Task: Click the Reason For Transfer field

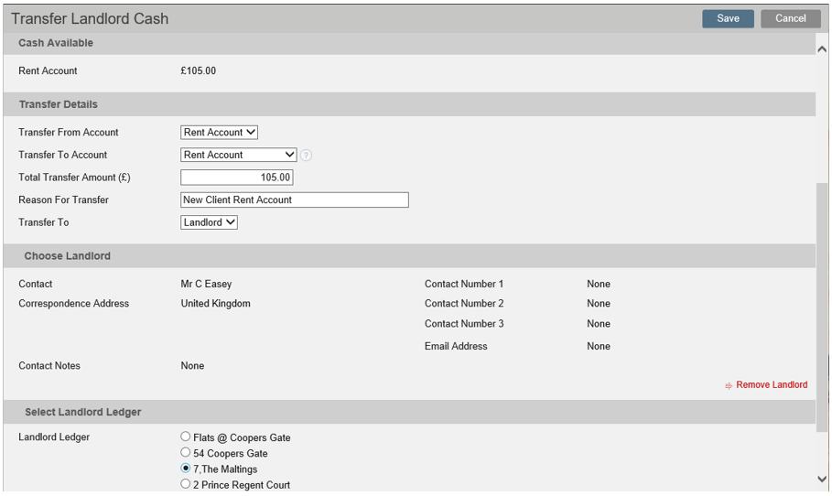Action: pos(295,200)
